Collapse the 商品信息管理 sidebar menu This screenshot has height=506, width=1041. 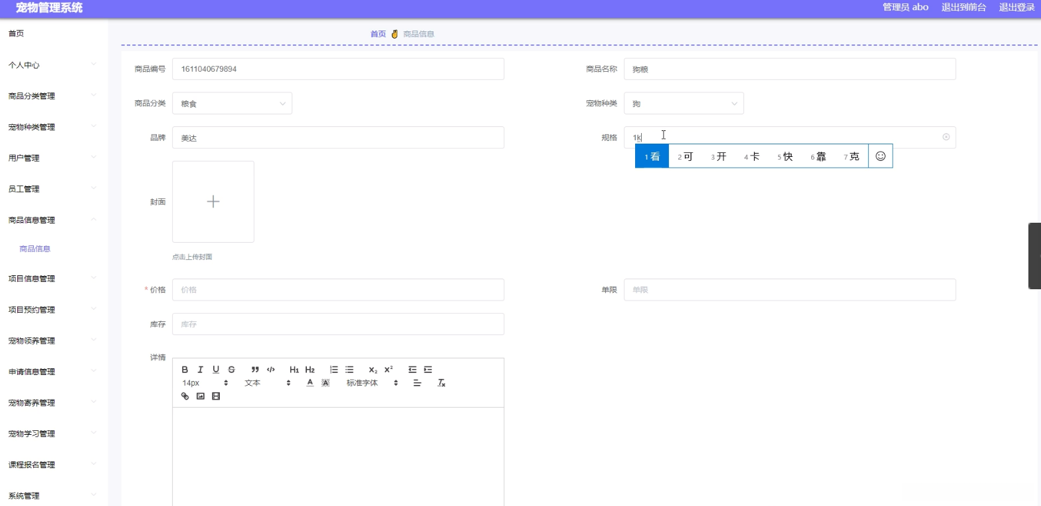(54, 220)
